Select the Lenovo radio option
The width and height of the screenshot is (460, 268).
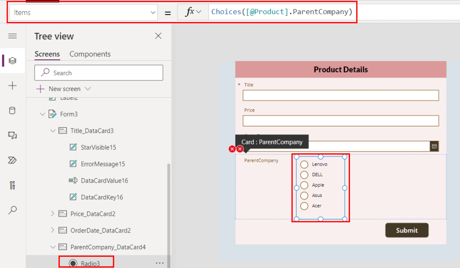click(x=304, y=164)
